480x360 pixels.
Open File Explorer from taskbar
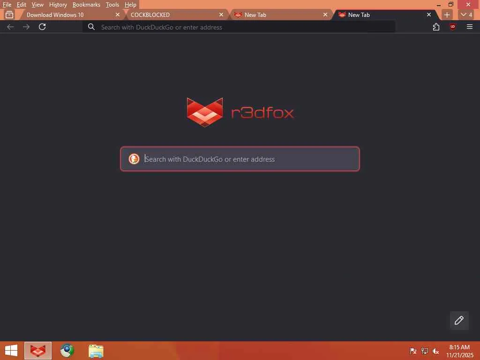pos(96,351)
